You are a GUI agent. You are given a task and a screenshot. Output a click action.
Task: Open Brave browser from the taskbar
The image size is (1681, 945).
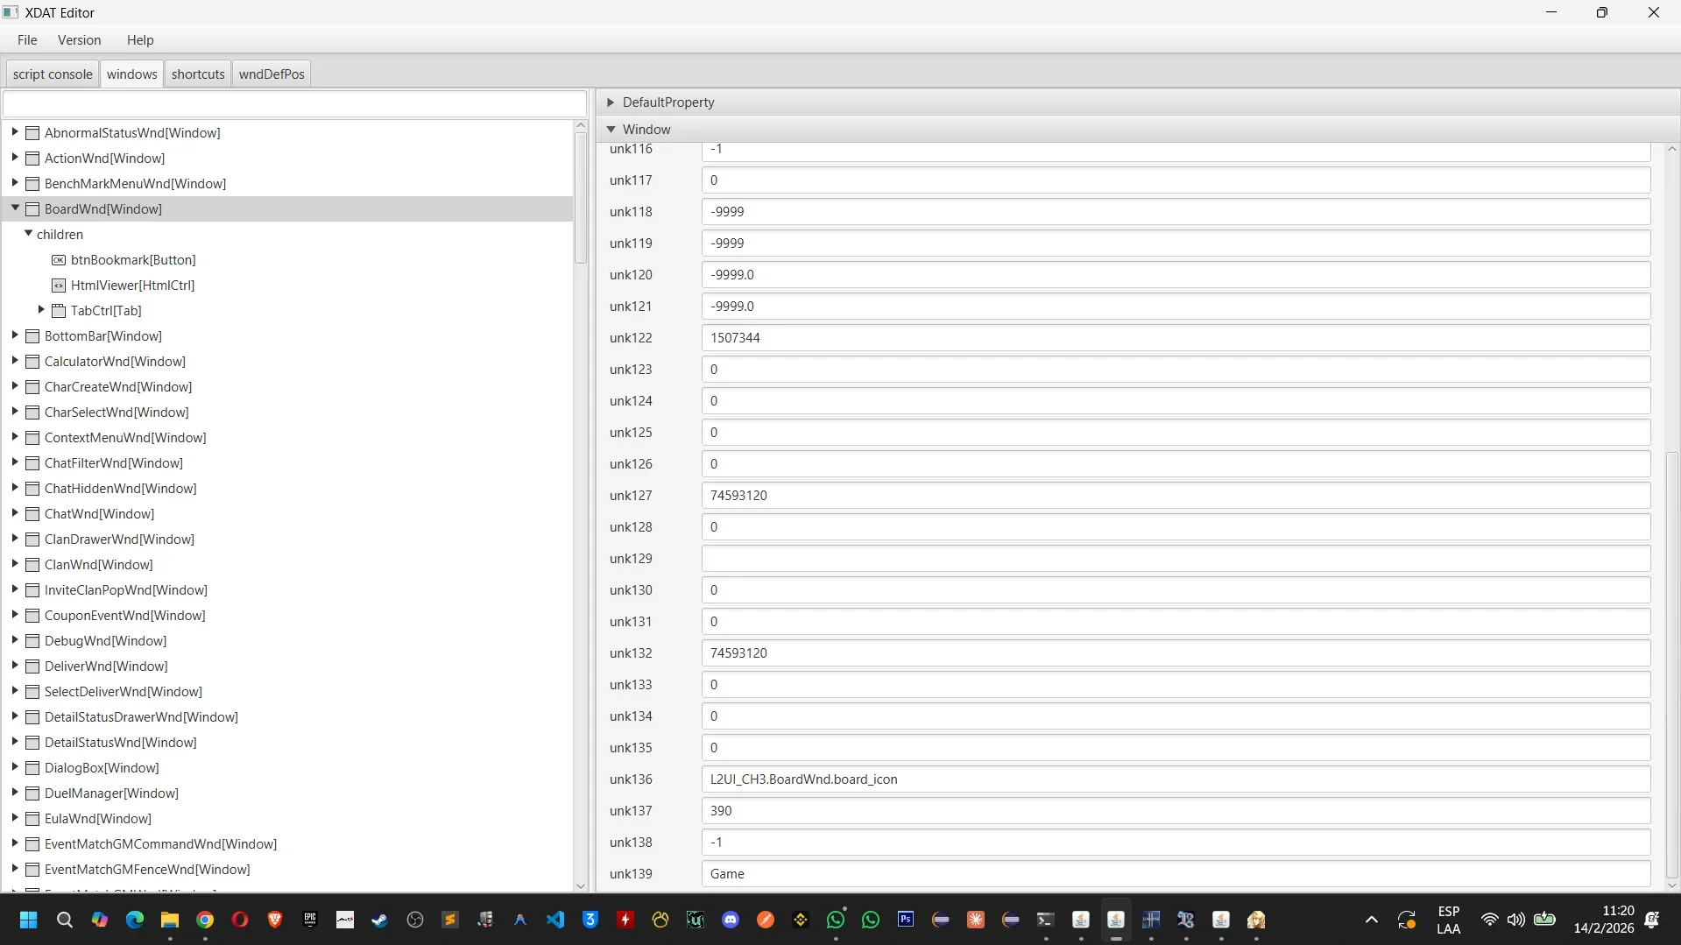275,920
